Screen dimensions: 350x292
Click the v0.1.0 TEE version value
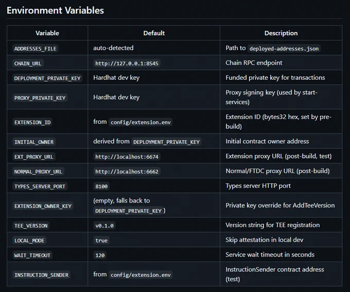[104, 226]
